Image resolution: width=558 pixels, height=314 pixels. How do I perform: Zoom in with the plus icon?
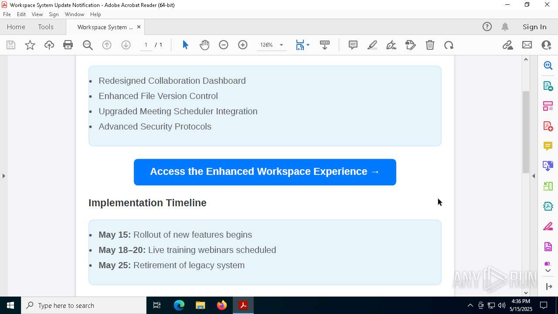[x=243, y=45]
